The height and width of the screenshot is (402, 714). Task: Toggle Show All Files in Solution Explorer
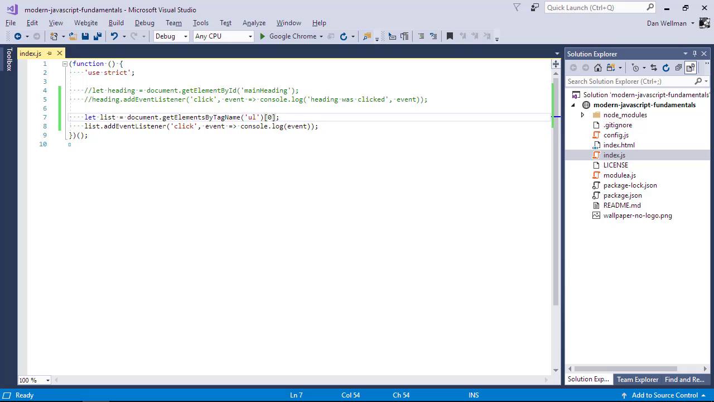tap(691, 68)
